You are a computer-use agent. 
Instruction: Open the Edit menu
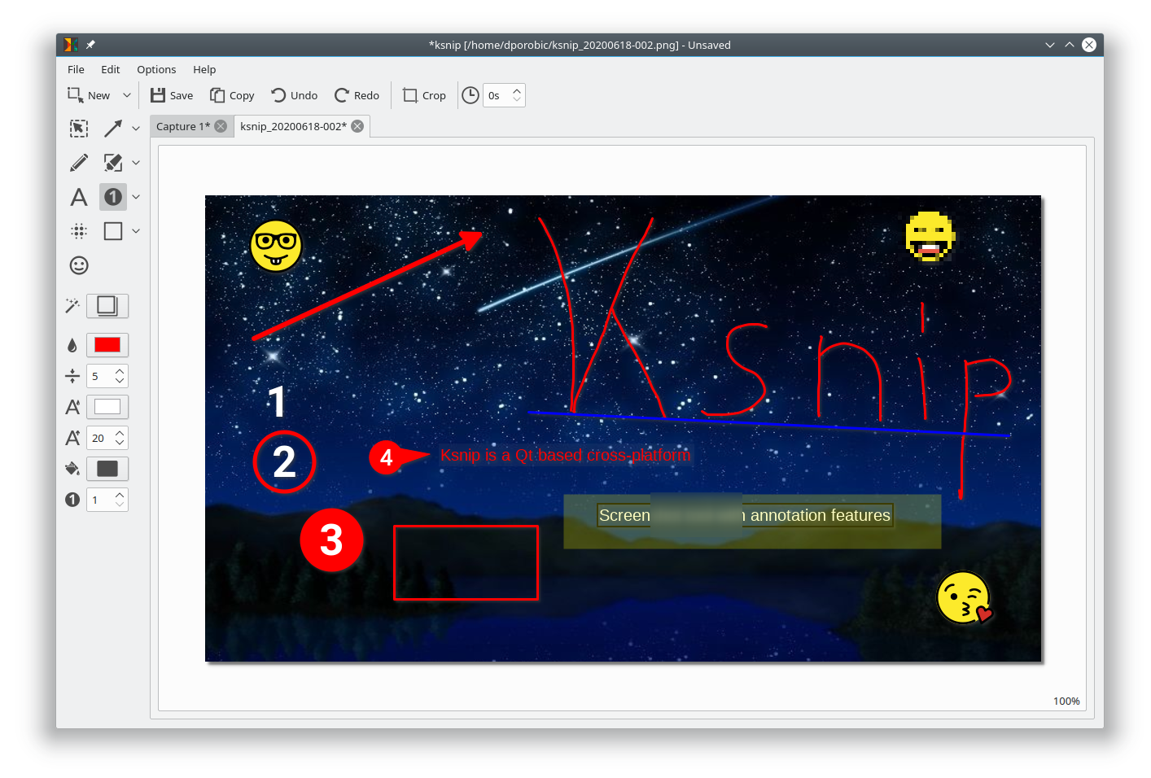coord(111,69)
